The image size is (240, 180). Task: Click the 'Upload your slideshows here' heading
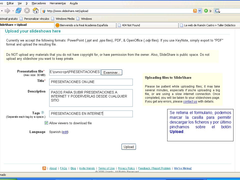pyautogui.click(x=33, y=31)
